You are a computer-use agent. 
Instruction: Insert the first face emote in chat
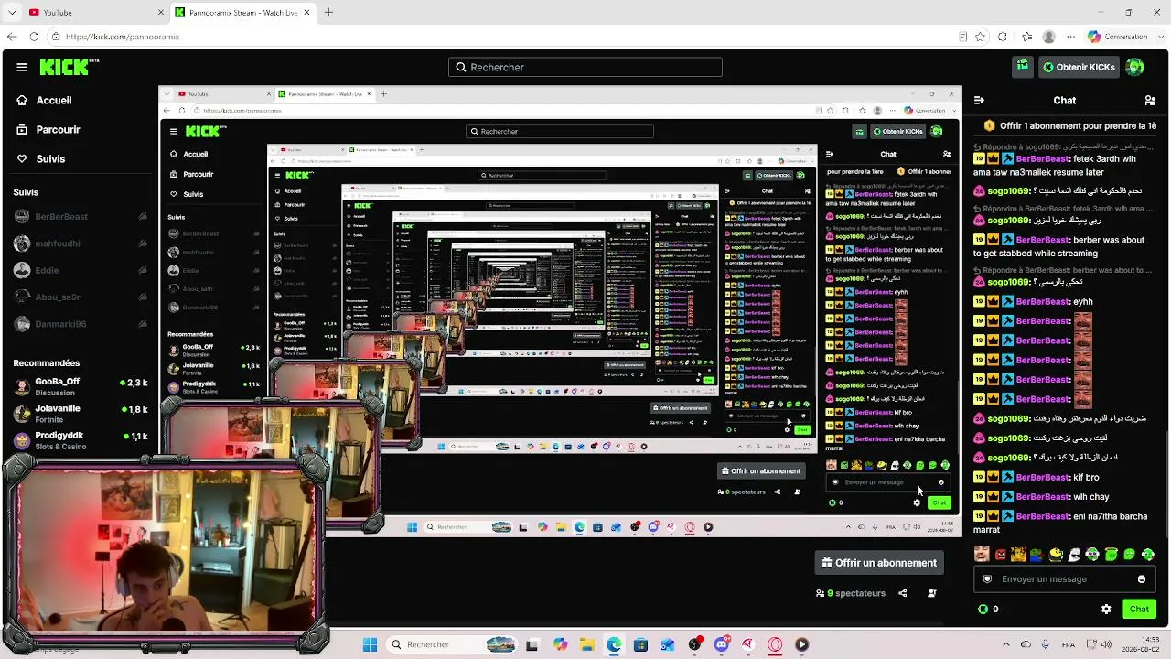point(982,554)
